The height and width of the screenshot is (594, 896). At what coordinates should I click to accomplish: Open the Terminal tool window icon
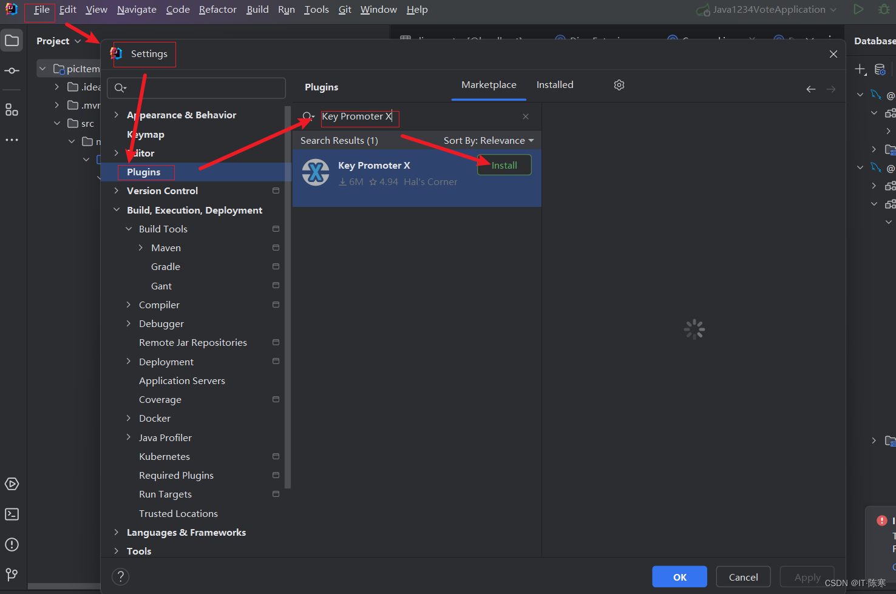[12, 514]
